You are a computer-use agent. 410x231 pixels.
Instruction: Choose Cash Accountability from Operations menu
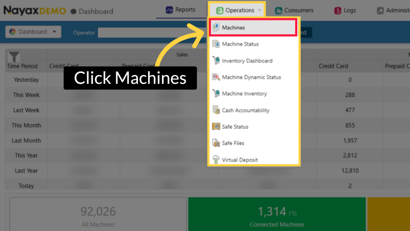click(246, 110)
